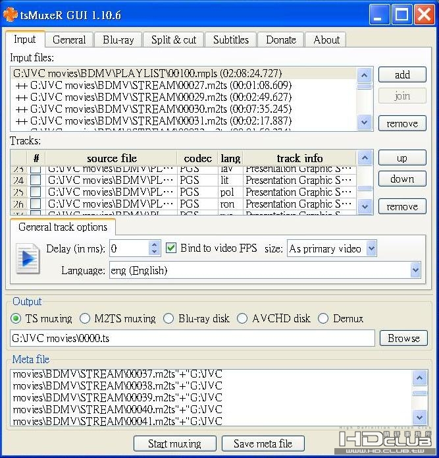Click Browse for output file
This screenshot has width=439, height=458.
(x=403, y=338)
